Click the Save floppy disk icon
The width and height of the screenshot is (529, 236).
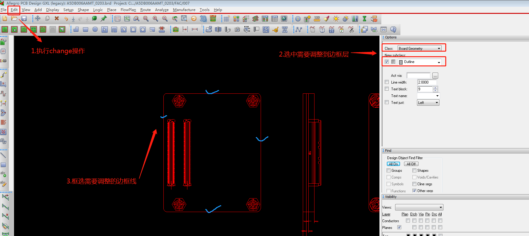(x=24, y=19)
